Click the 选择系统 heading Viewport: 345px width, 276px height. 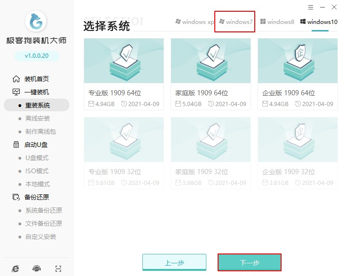pyautogui.click(x=107, y=26)
